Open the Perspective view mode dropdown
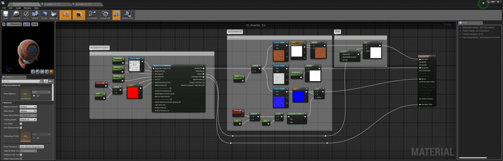 click(14, 24)
